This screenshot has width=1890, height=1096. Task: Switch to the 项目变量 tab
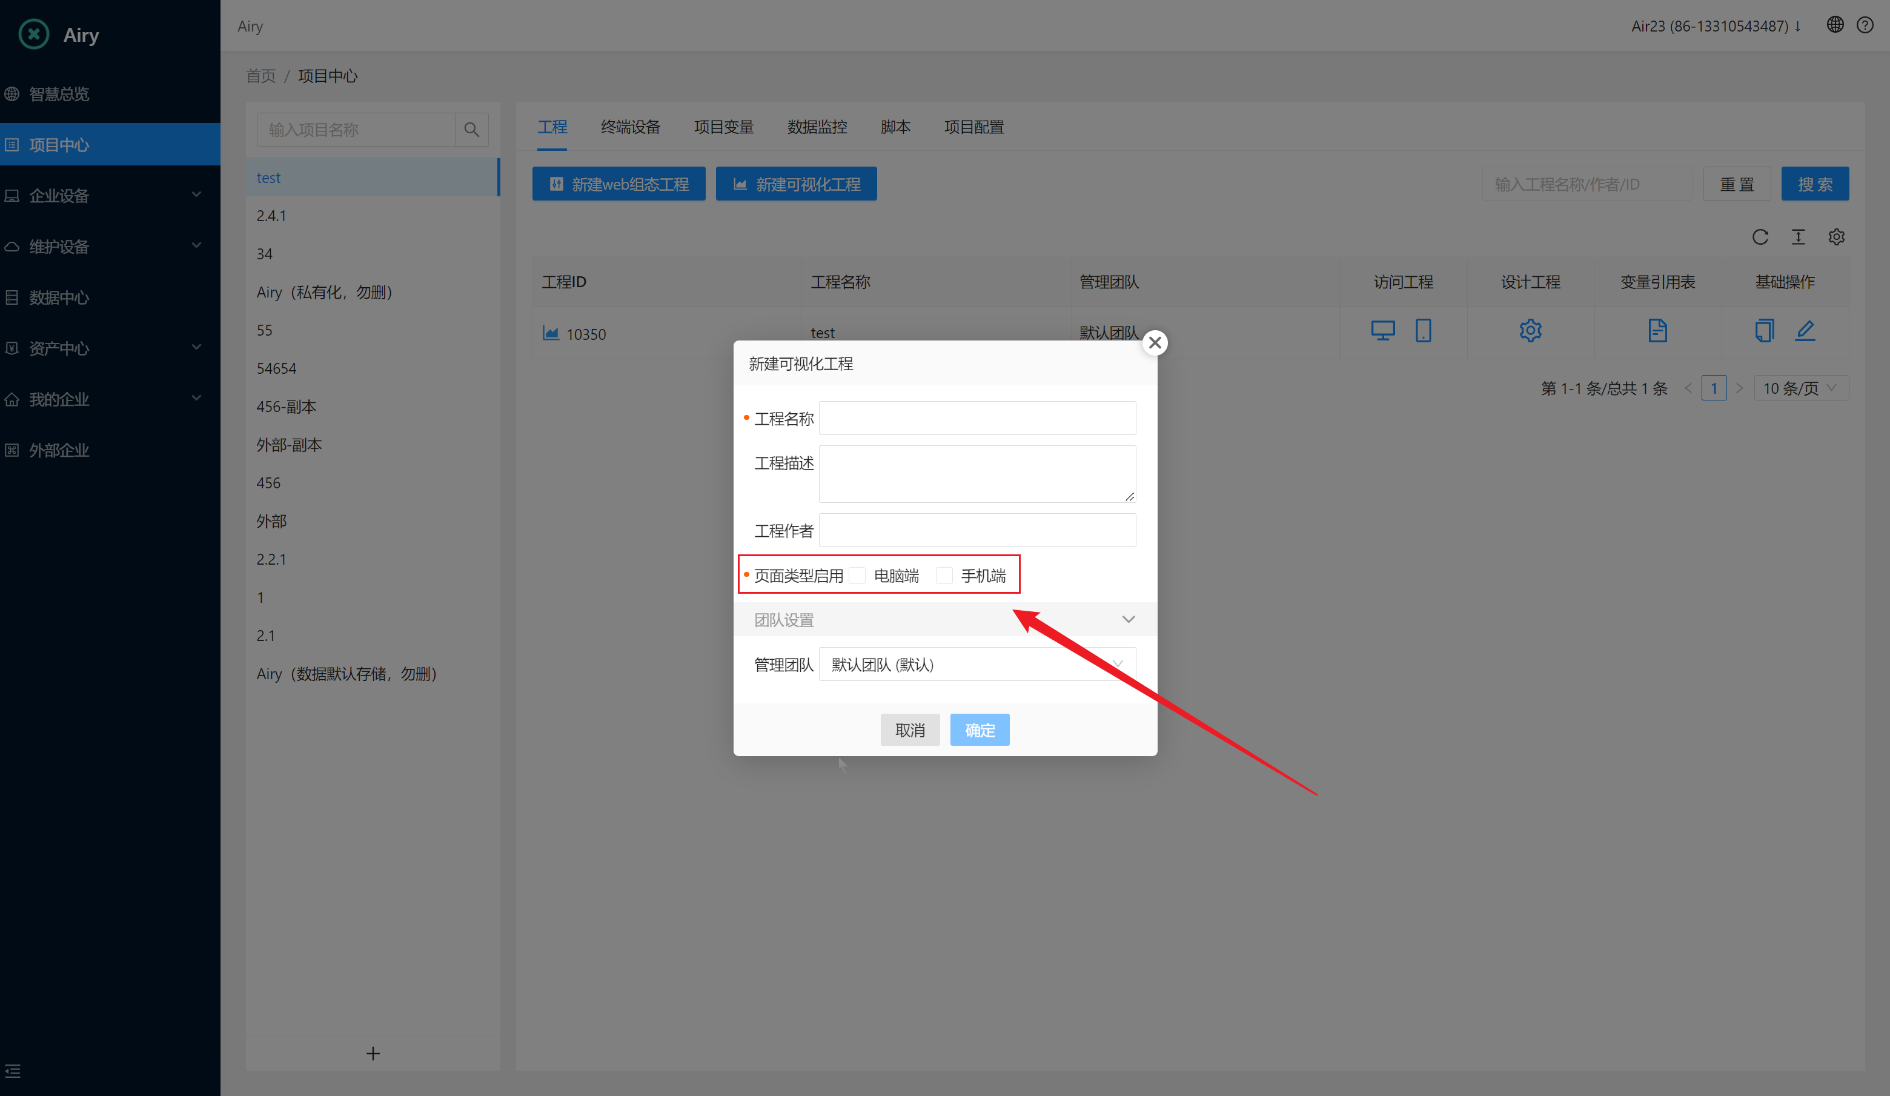[723, 127]
